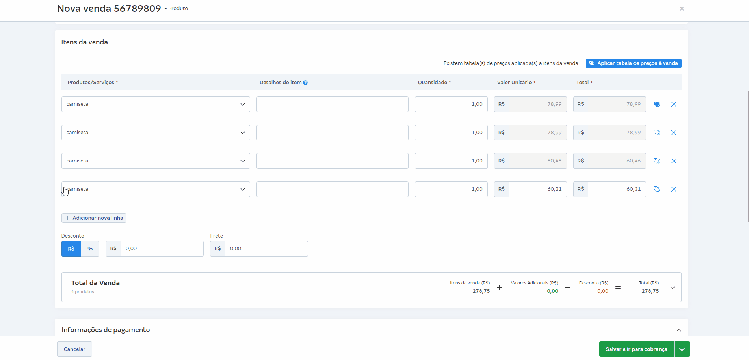Image resolution: width=749 pixels, height=360 pixels.
Task: Click the Nova venda 56789809 title
Action: pyautogui.click(x=109, y=9)
